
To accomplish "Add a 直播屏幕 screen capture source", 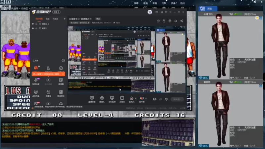I will point(92,99).
